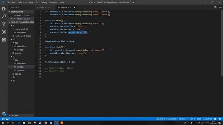Open the Source Control view
223x125 pixels.
pyautogui.click(x=4, y=24)
